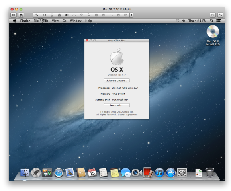Open the File menu
This screenshot has width=231, height=191.
point(36,21)
